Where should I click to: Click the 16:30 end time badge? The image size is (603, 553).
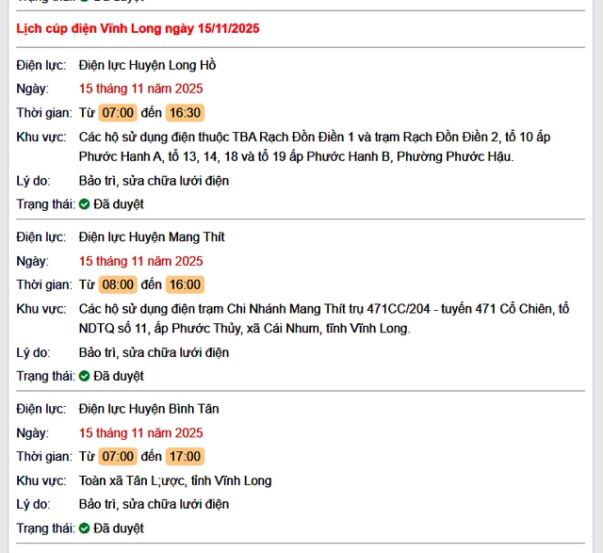click(185, 113)
